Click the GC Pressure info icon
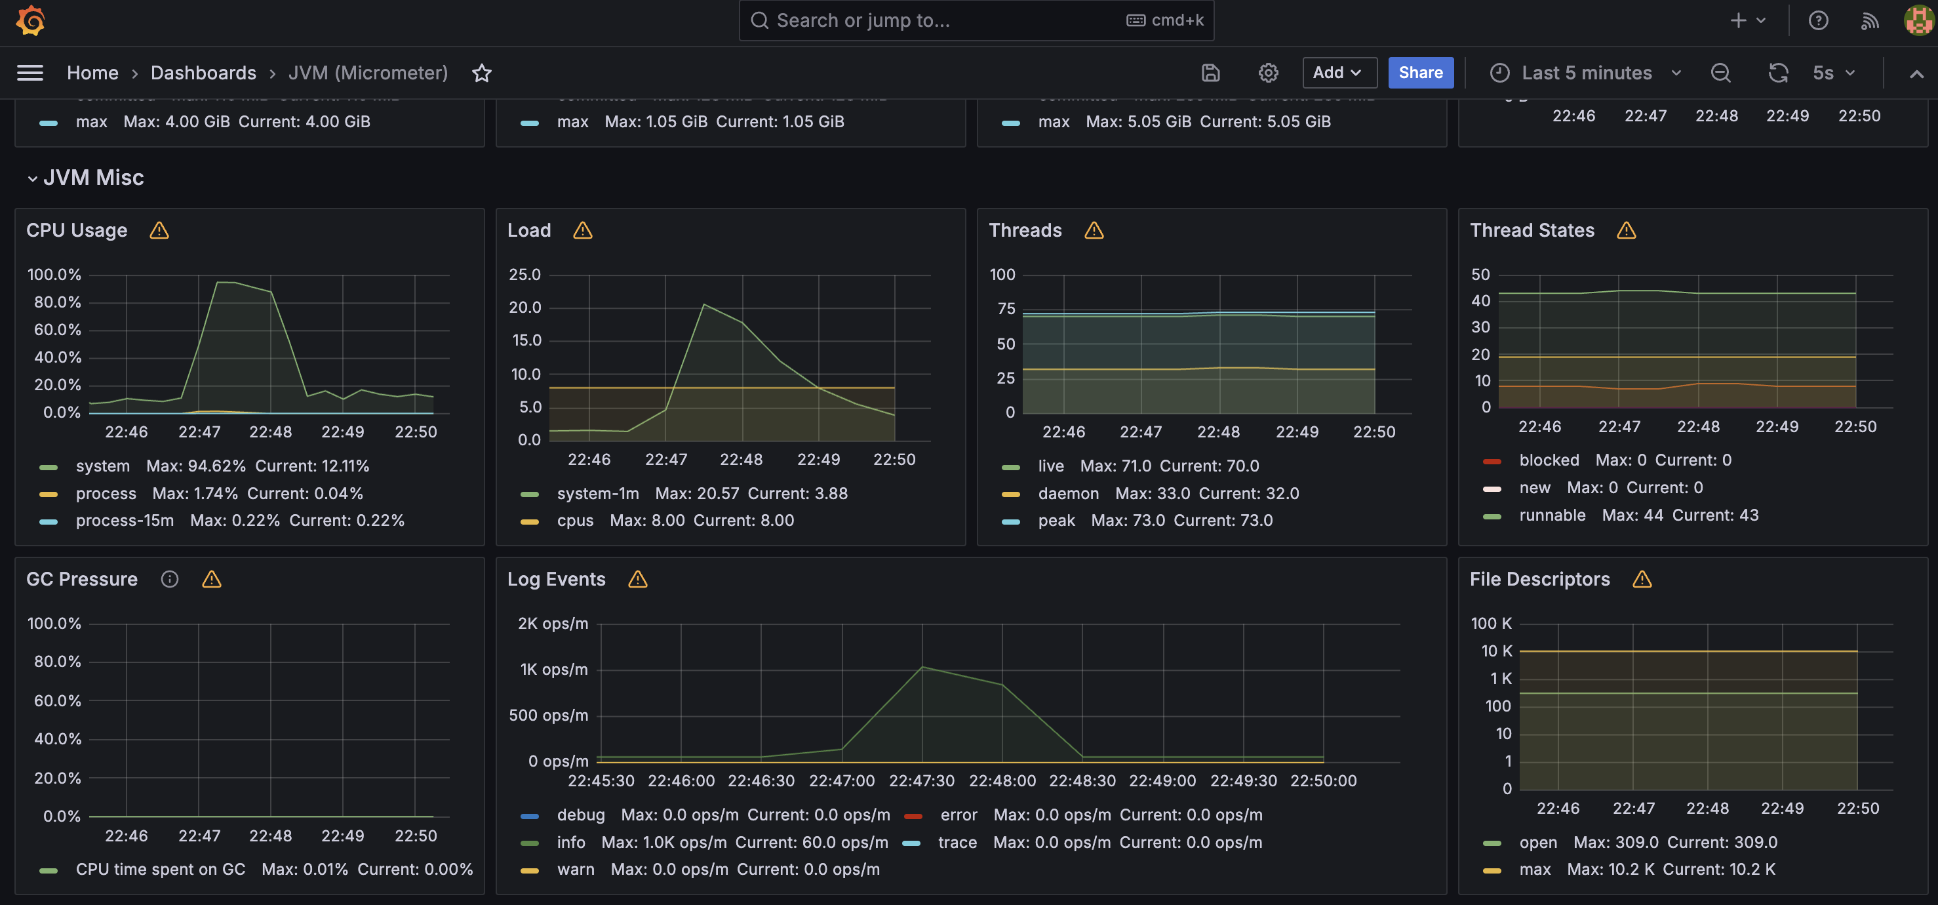1938x905 pixels. coord(170,578)
